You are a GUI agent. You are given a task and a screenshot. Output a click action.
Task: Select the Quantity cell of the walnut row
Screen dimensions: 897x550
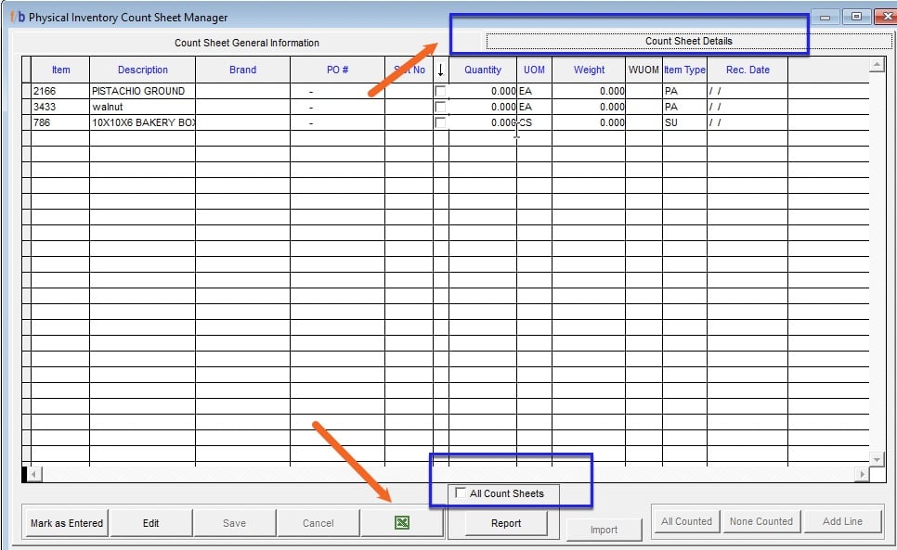[483, 107]
